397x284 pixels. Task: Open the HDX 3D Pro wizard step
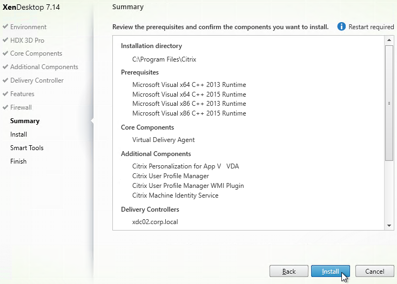[x=28, y=40]
